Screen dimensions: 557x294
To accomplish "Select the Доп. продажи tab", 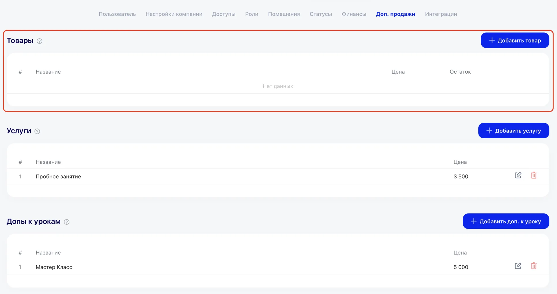I will pyautogui.click(x=396, y=14).
